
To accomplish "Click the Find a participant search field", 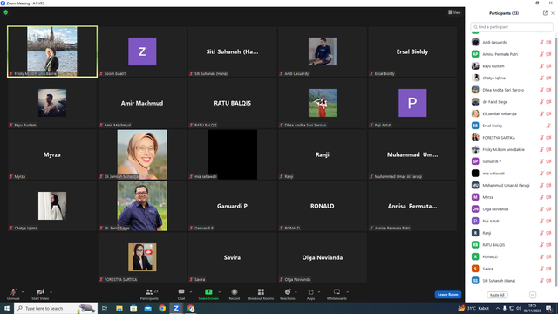I will point(512,27).
